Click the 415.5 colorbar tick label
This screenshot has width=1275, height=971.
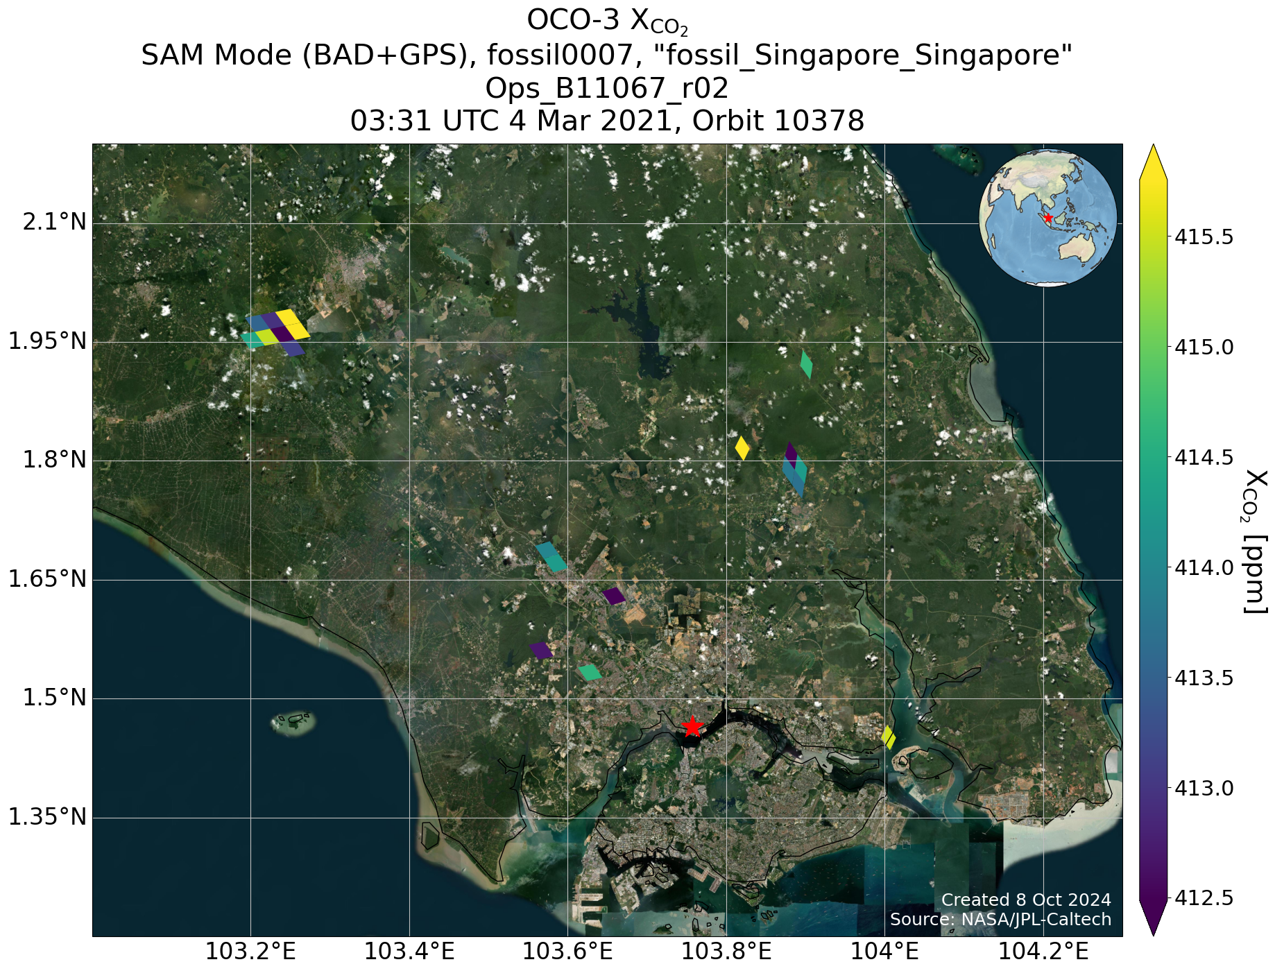[x=1204, y=237]
